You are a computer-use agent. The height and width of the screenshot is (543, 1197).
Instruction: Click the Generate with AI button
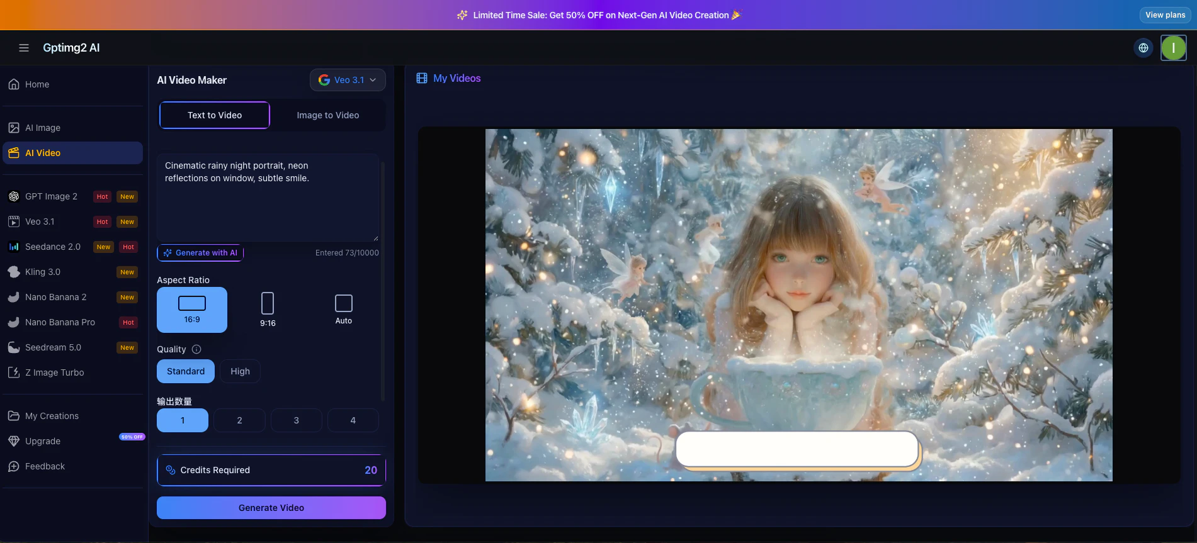pos(200,253)
